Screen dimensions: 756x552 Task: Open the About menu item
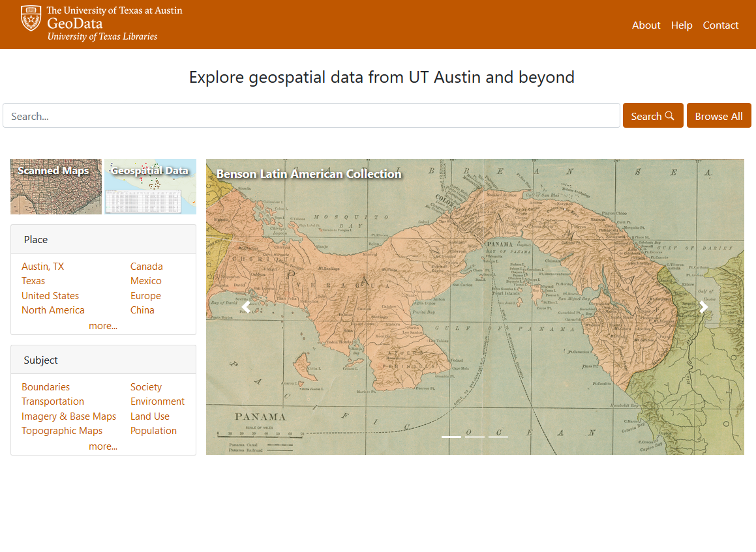point(646,25)
